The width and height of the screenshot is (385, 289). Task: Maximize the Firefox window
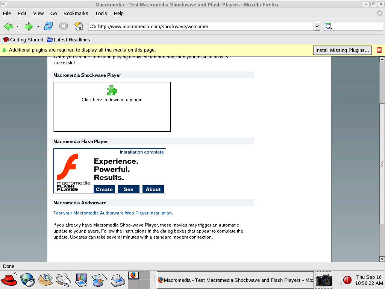pos(373,4)
